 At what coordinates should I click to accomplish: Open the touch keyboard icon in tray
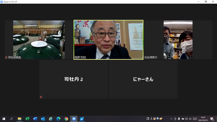pyautogui.click(x=195, y=119)
